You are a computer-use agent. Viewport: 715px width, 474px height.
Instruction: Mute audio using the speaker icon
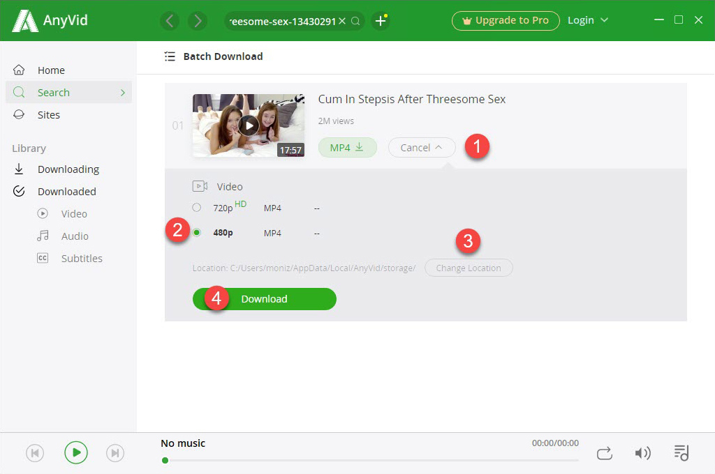pyautogui.click(x=642, y=453)
